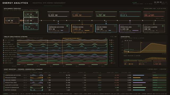Click the battery storage node status indicator
170x95 pixels.
click(37, 25)
